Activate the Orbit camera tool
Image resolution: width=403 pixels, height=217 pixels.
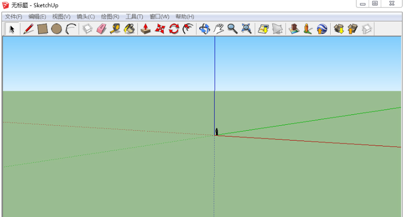tap(205, 29)
